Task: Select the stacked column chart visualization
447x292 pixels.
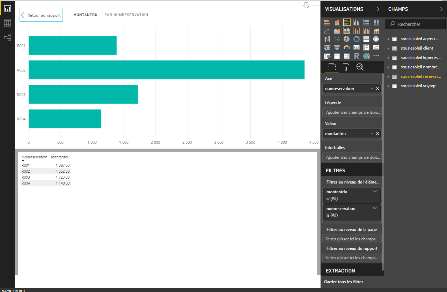Action: tap(337, 23)
